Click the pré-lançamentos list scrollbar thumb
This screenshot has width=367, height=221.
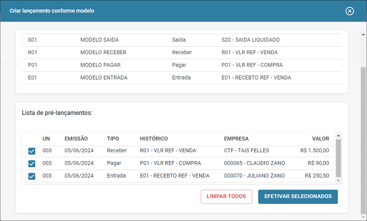click(x=339, y=158)
